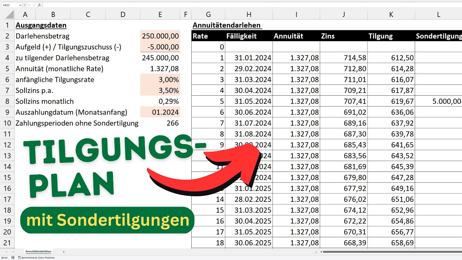Select the 714,58 Zins cell
The image size is (462, 260).
[x=344, y=58]
